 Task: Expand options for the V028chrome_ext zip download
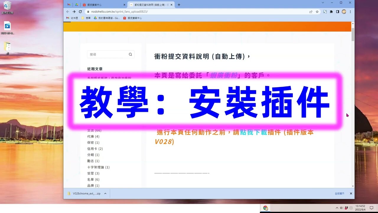(105, 193)
